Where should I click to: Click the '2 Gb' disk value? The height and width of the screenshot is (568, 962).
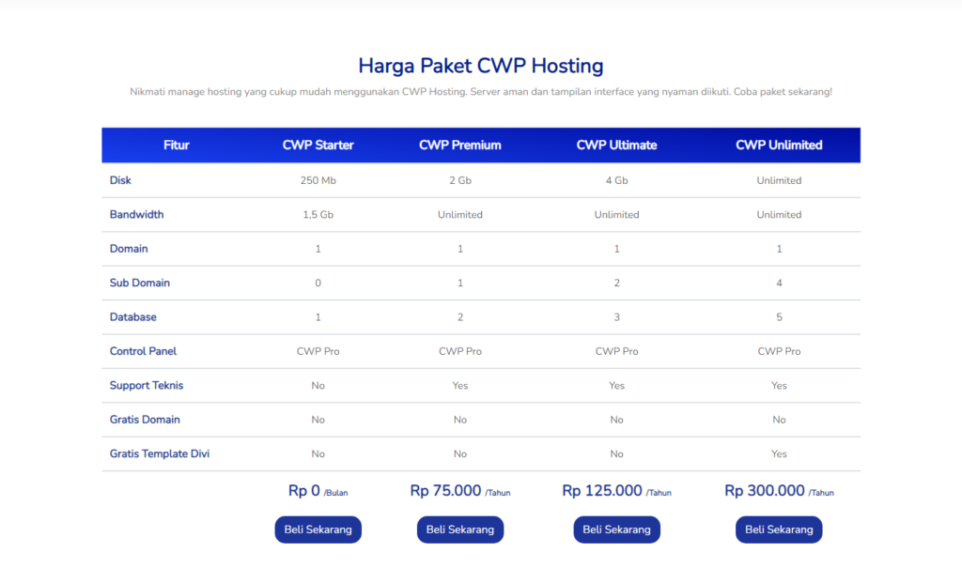(460, 180)
